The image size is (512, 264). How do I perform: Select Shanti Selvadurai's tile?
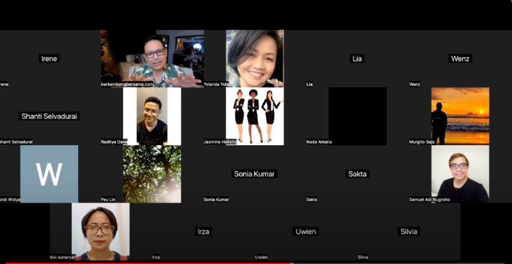(x=50, y=116)
